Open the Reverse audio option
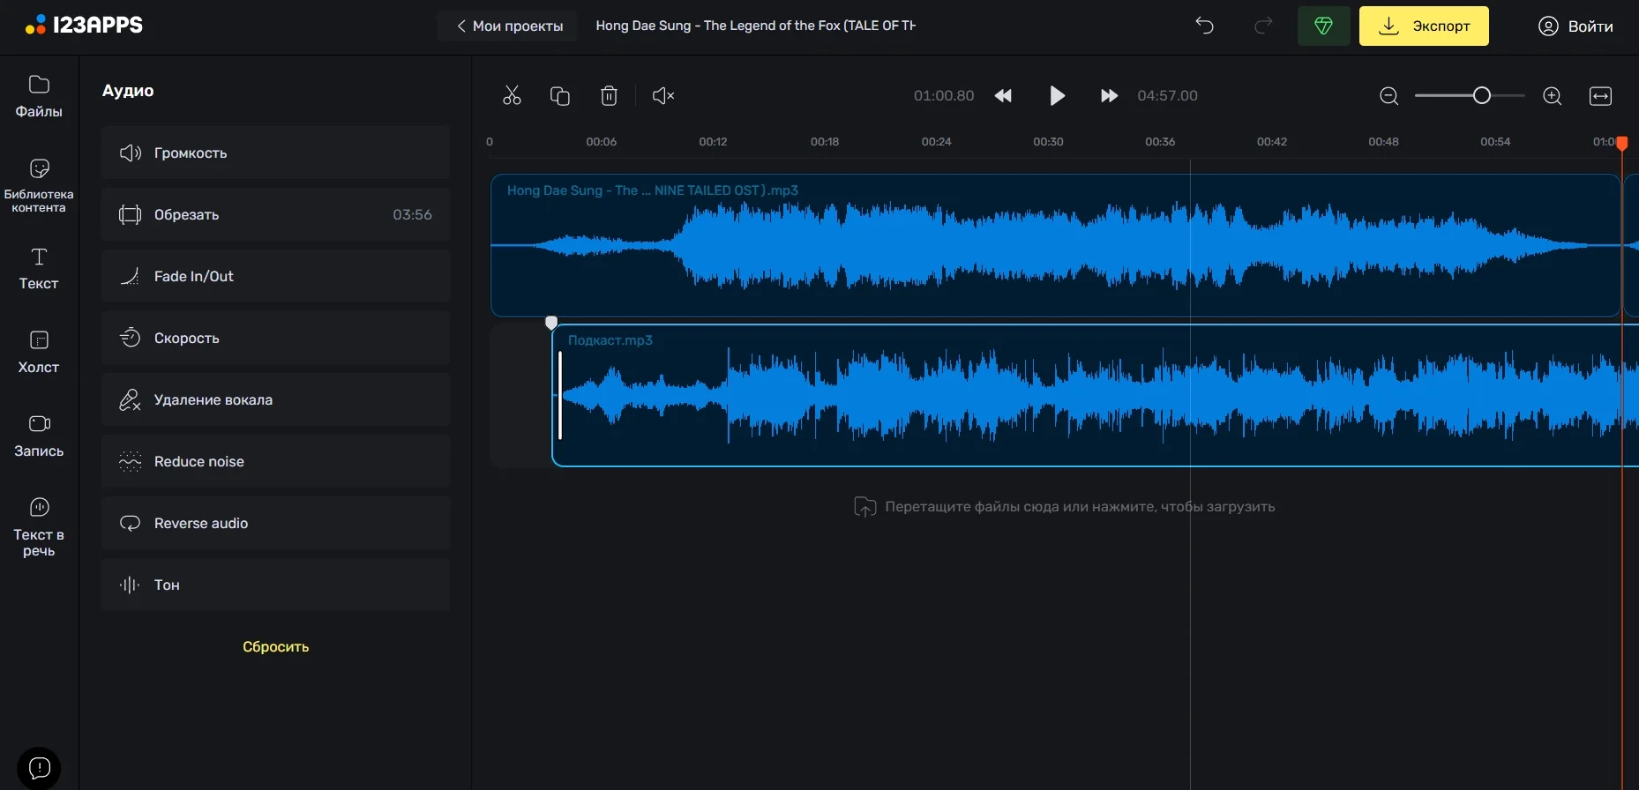Viewport: 1639px width, 790px height. click(275, 523)
